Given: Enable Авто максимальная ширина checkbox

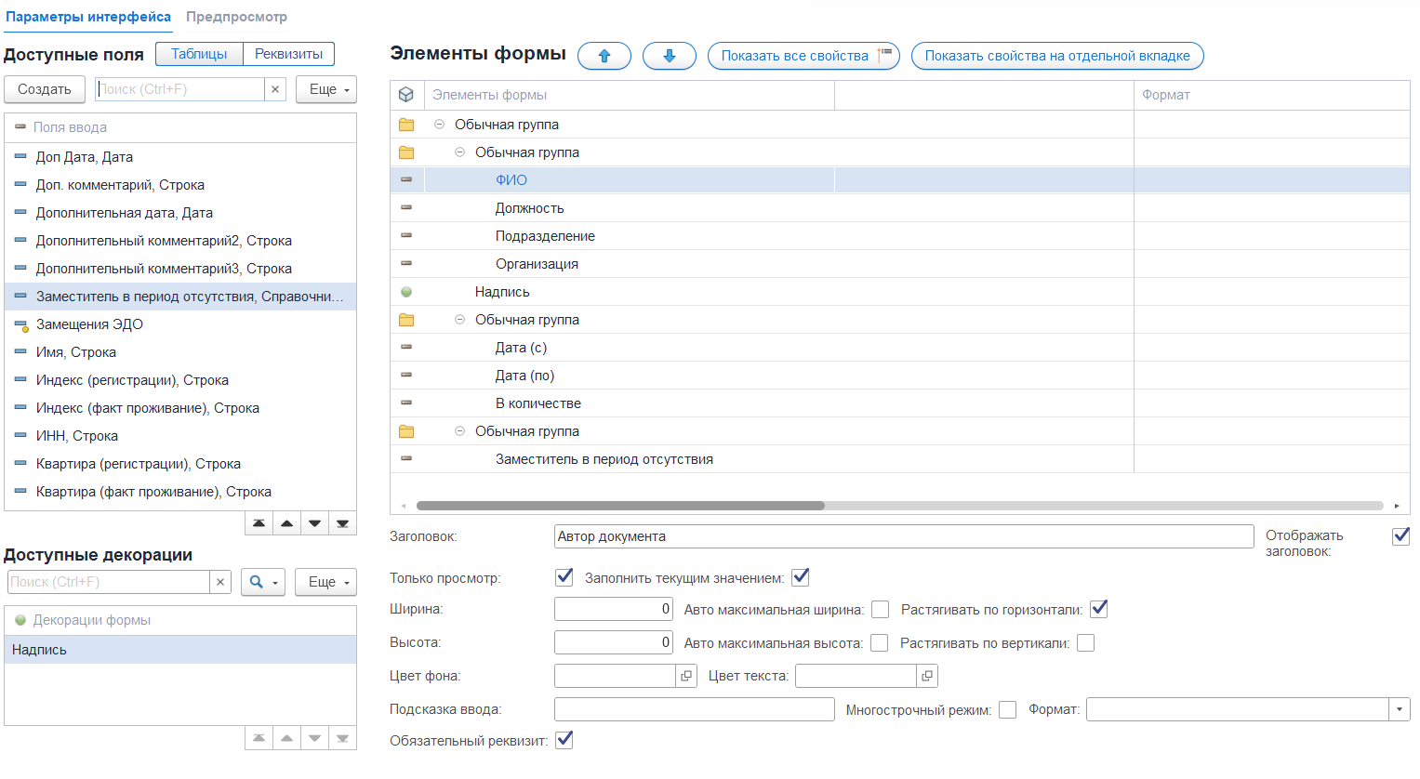Looking at the screenshot, I should pyautogui.click(x=881, y=610).
